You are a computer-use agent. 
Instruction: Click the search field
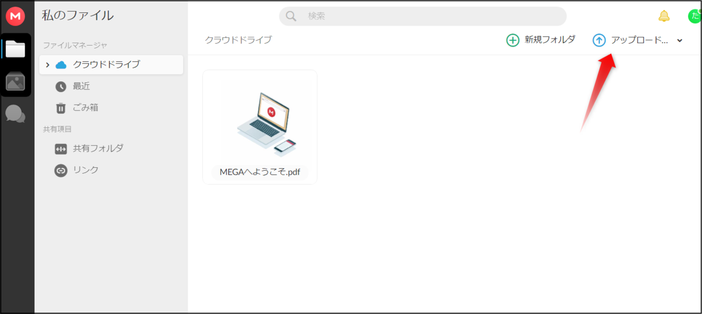423,16
